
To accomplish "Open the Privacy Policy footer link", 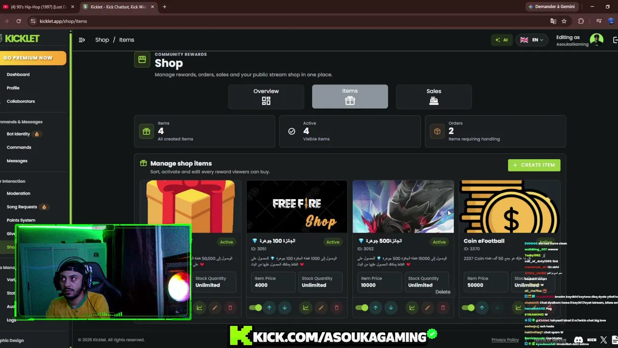I will tap(505, 340).
